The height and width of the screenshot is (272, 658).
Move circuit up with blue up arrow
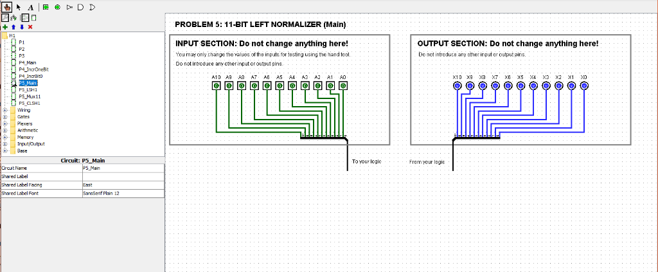[13, 27]
